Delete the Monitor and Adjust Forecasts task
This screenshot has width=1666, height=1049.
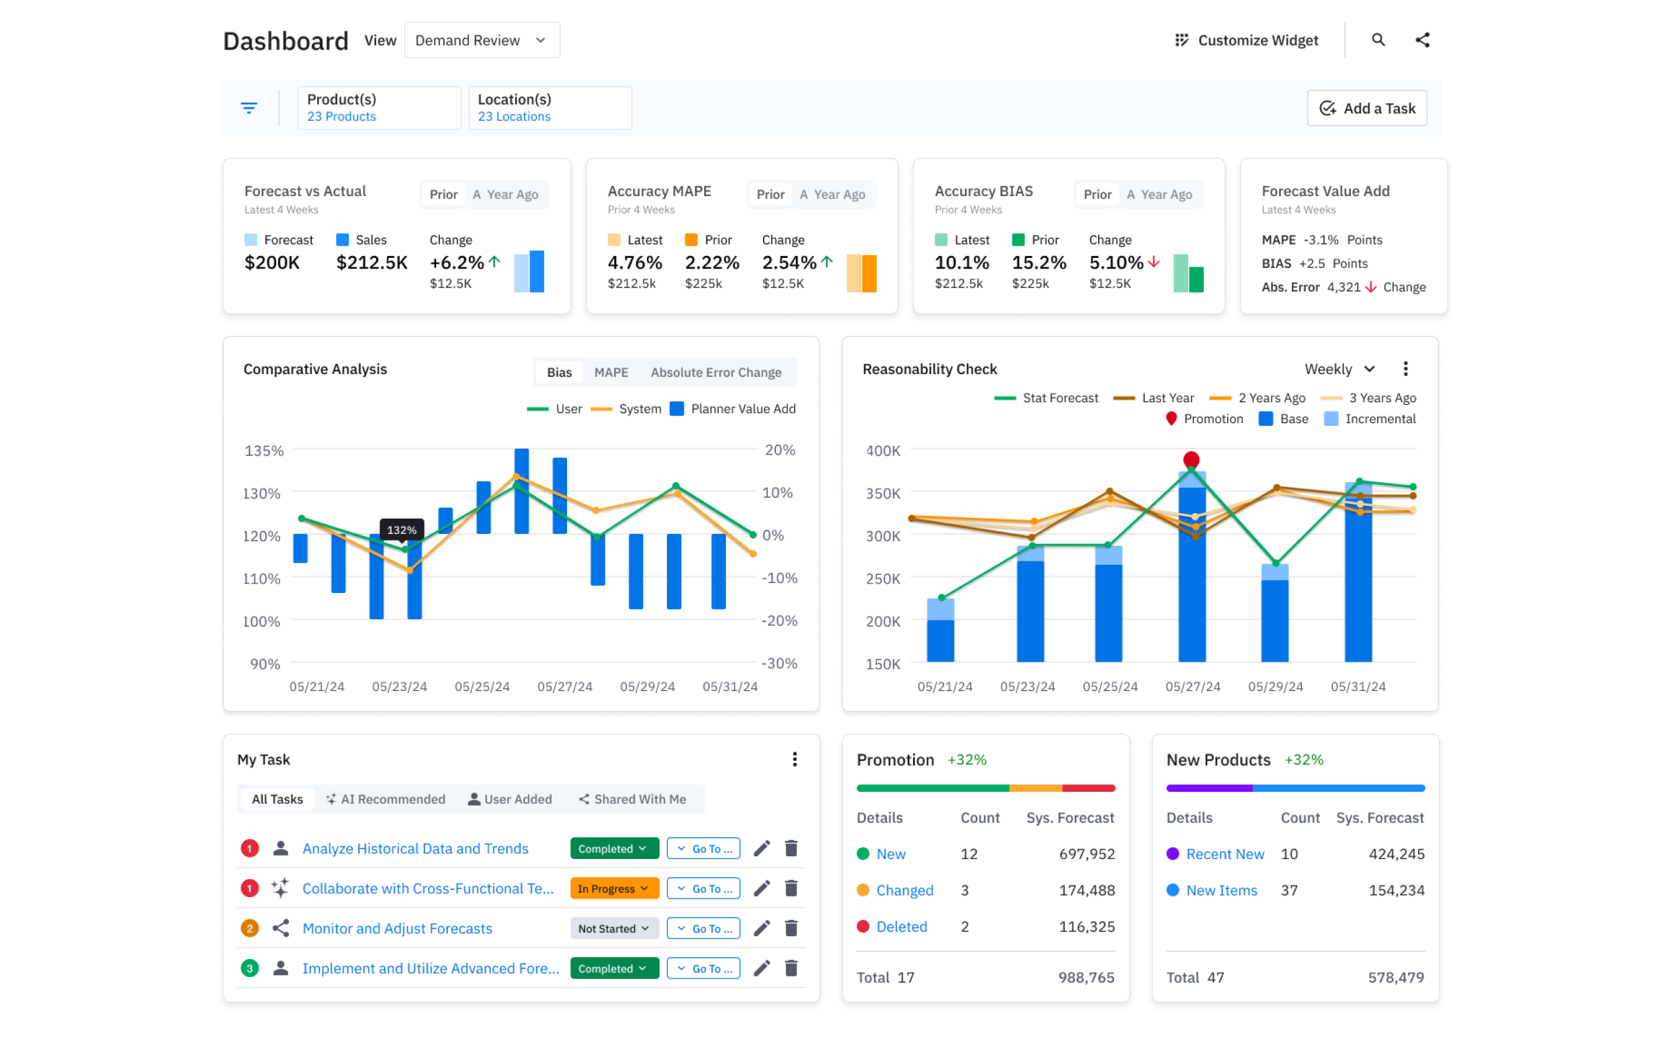coord(791,928)
